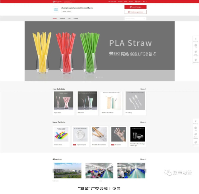Expand More in About us section
Image resolution: width=199 pixels, height=194 pixels.
[143, 159]
